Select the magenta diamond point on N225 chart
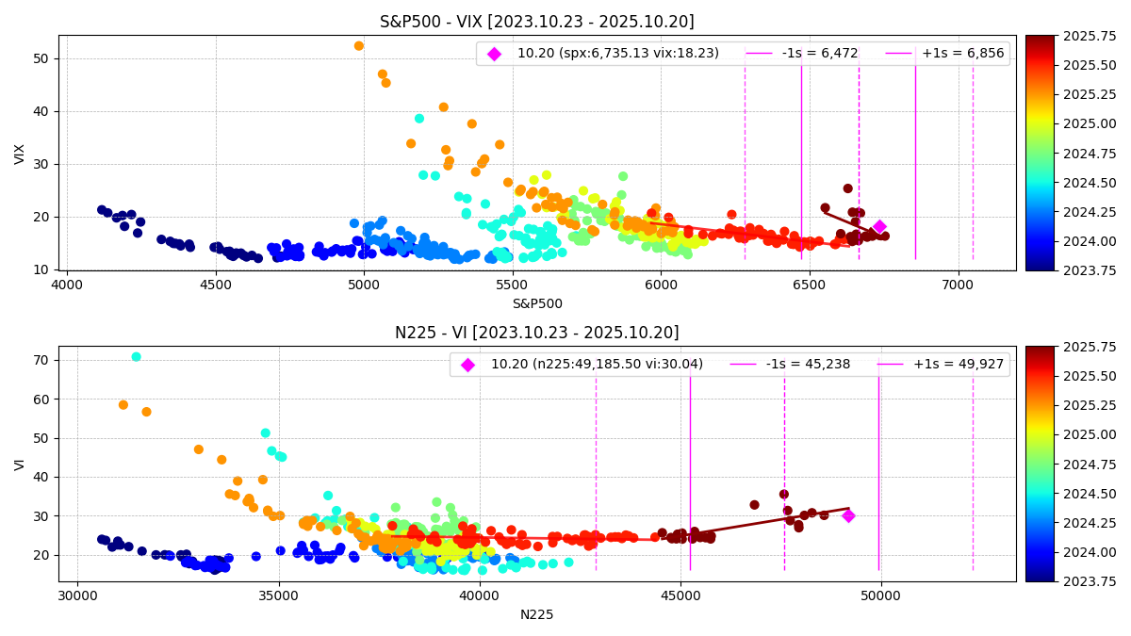The height and width of the screenshot is (636, 1131). [x=848, y=515]
